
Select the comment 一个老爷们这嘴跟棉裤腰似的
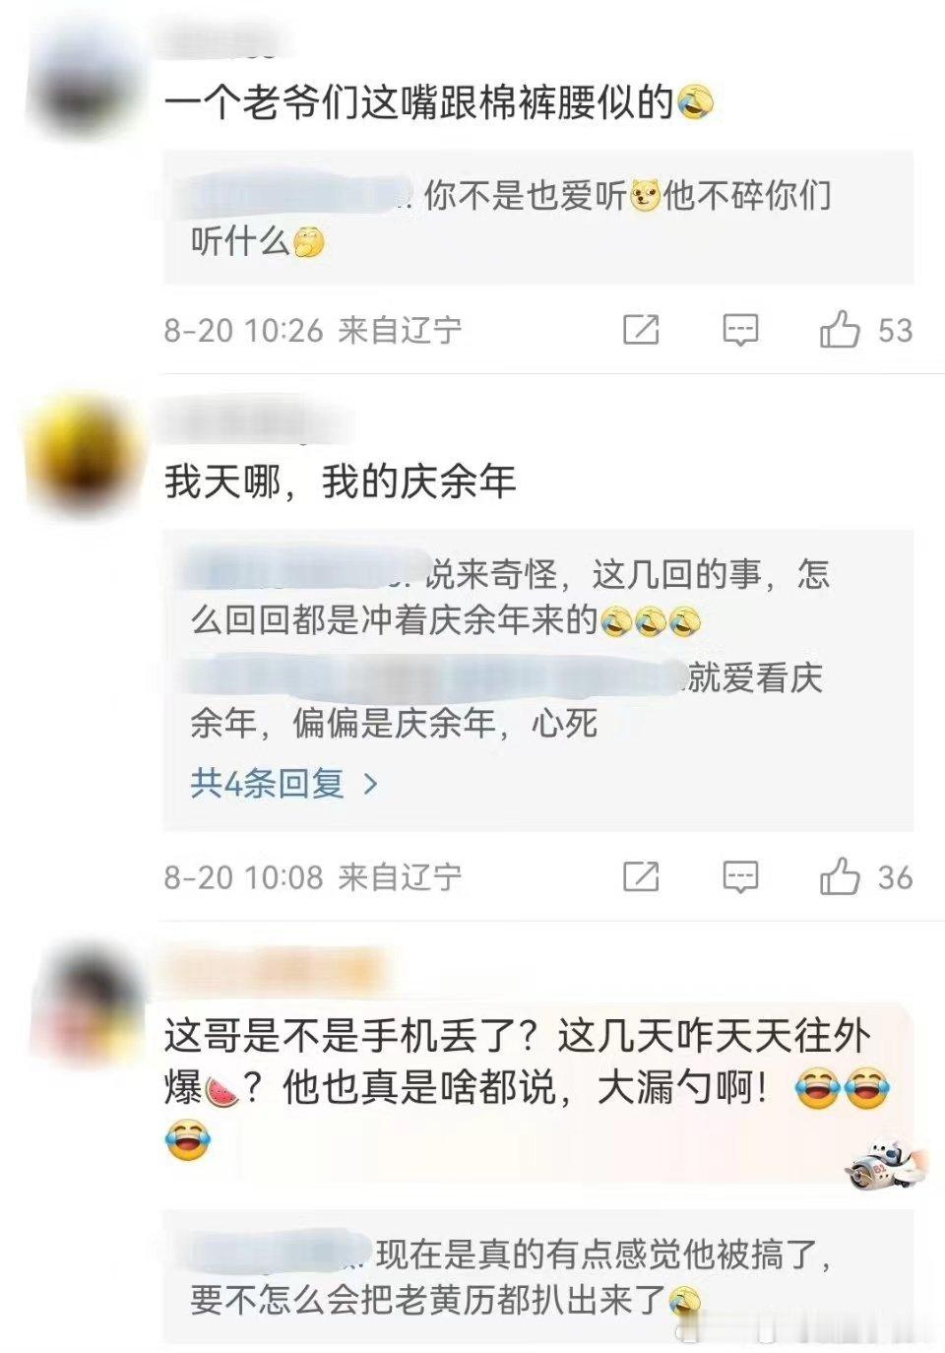439,102
